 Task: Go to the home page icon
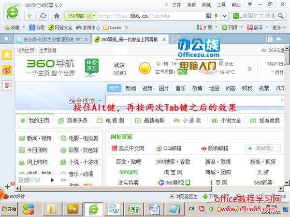click(57, 16)
